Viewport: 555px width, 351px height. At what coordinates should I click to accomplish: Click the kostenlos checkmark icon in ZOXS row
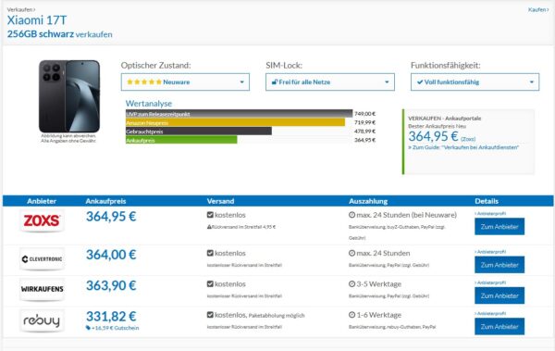210,215
